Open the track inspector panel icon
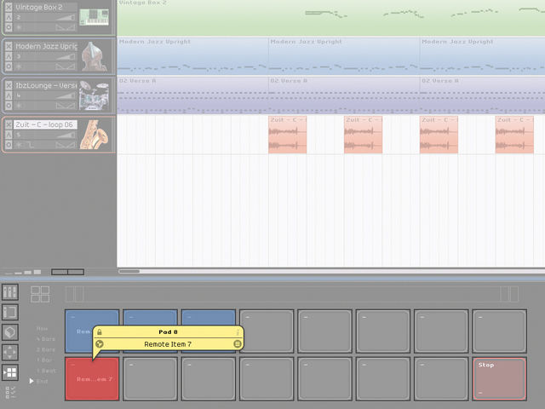545x409 pixels. (x=10, y=313)
